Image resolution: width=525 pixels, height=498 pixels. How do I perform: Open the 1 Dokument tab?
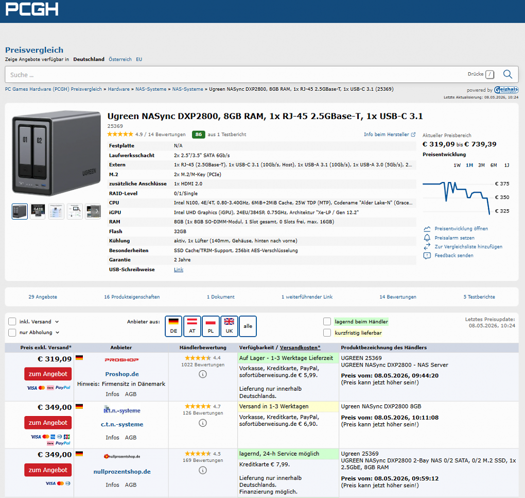point(221,297)
